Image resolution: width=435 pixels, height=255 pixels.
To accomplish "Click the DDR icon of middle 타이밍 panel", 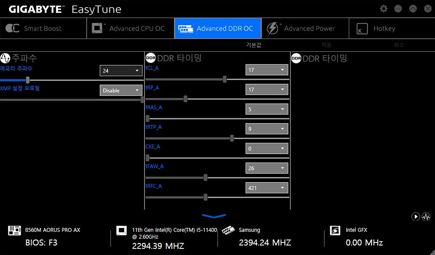I will coord(150,58).
